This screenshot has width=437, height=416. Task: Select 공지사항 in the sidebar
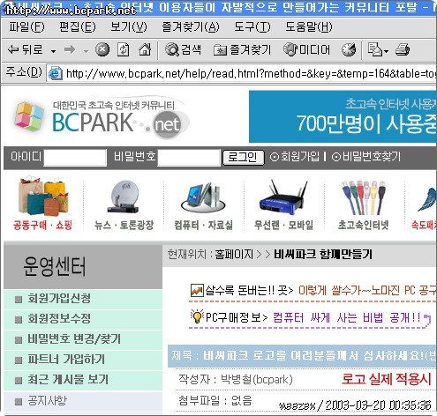click(x=83, y=401)
